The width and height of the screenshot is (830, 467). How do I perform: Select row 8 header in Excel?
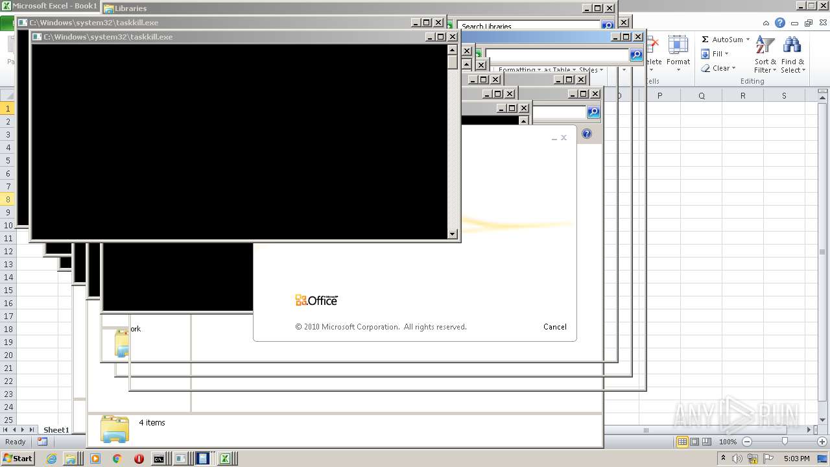[x=8, y=199]
